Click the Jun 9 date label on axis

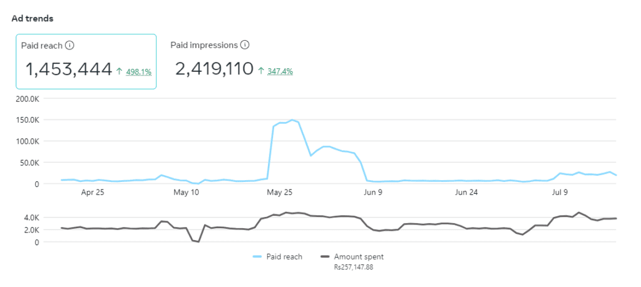tap(372, 193)
